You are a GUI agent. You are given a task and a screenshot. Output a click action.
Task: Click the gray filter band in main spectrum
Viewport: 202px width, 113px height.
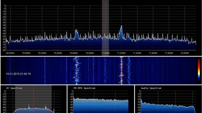[105, 28]
